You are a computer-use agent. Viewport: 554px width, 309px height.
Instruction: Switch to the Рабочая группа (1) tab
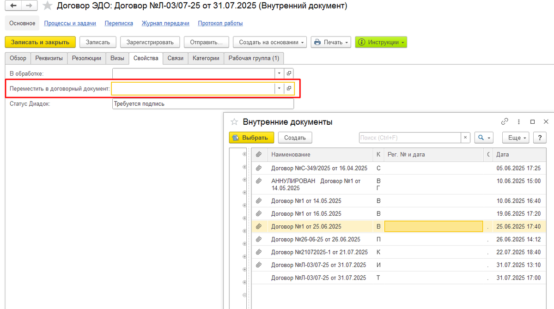pyautogui.click(x=254, y=58)
